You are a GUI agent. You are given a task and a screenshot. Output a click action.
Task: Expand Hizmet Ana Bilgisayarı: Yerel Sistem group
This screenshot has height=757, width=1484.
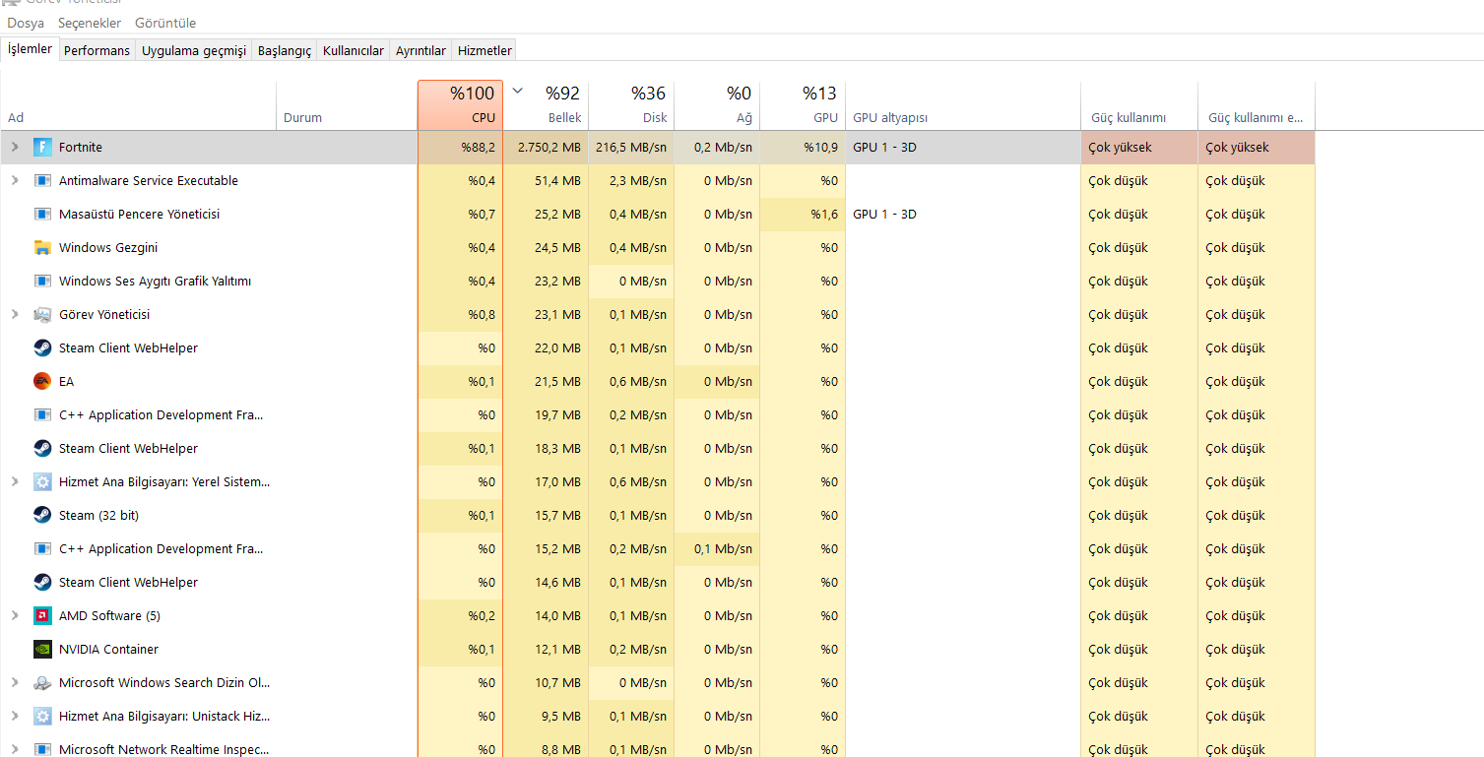[x=14, y=482]
